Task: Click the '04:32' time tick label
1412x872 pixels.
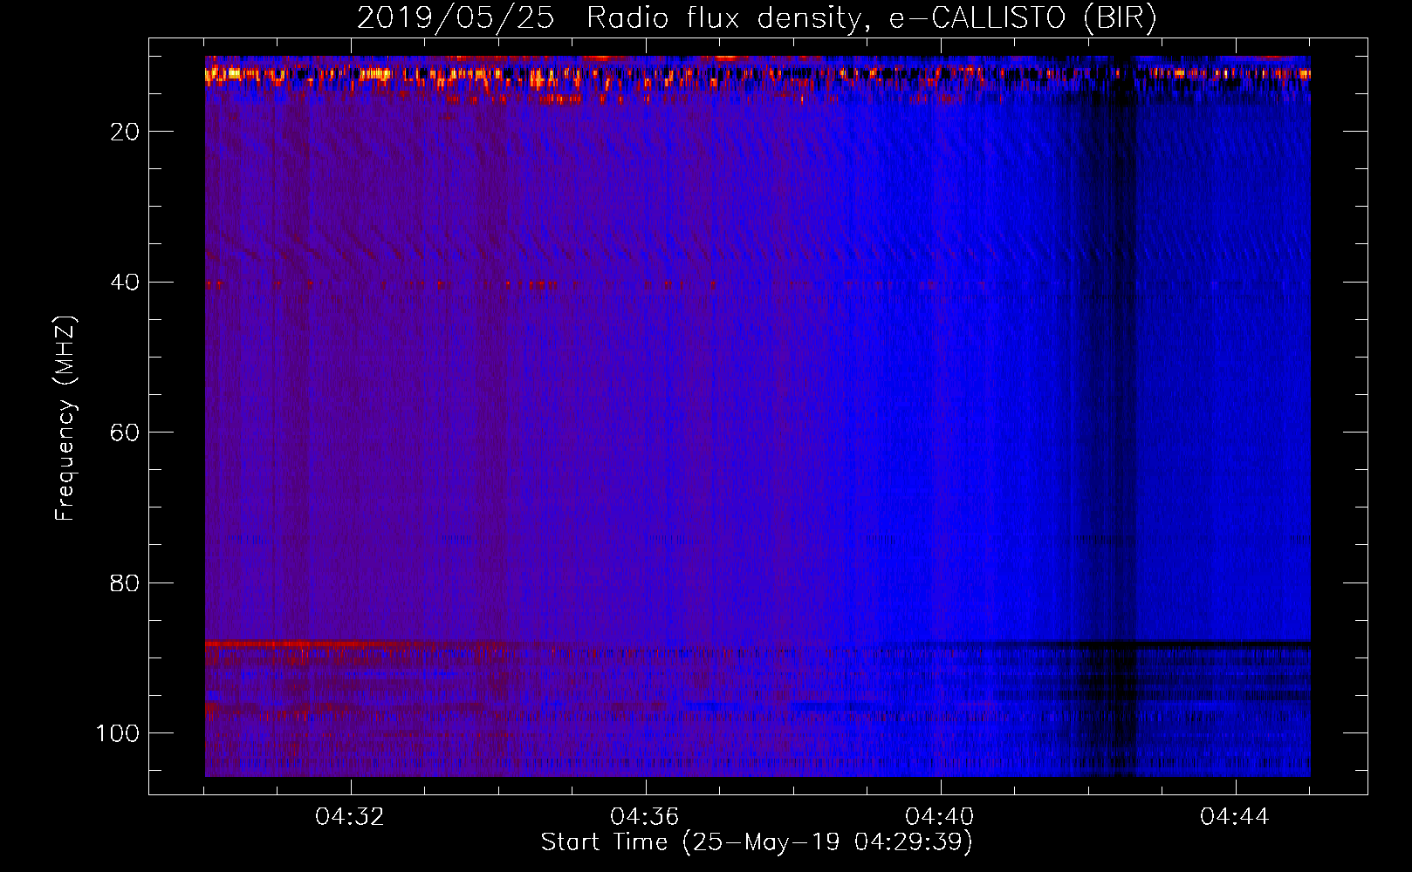Action: click(350, 817)
